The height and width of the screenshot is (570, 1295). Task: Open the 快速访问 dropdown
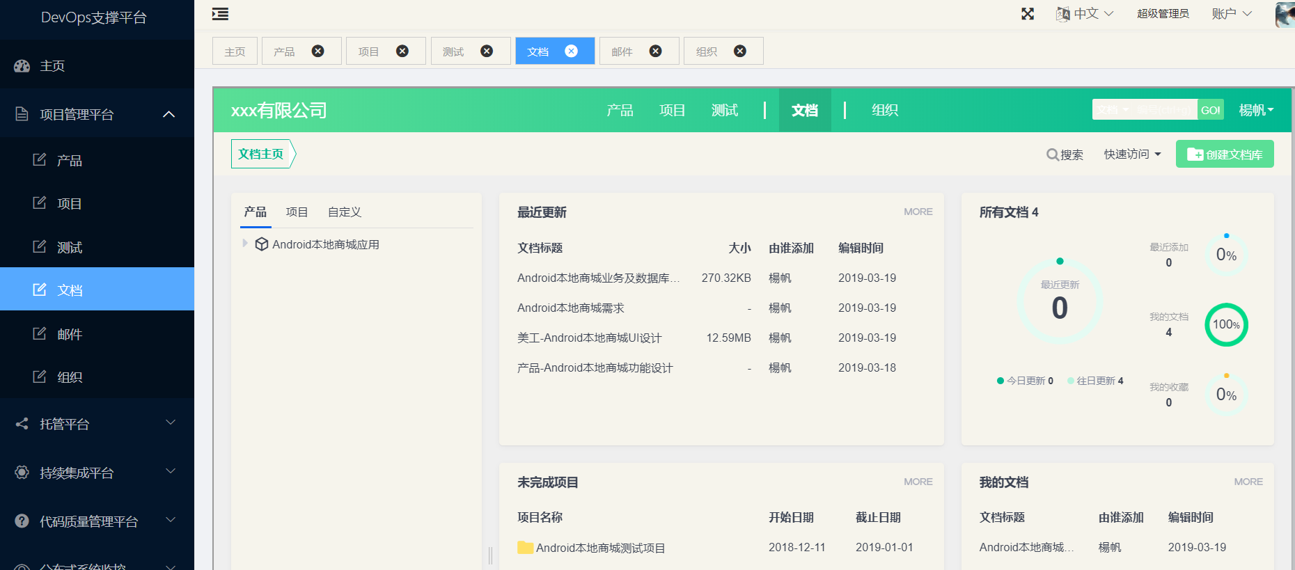pos(1132,155)
